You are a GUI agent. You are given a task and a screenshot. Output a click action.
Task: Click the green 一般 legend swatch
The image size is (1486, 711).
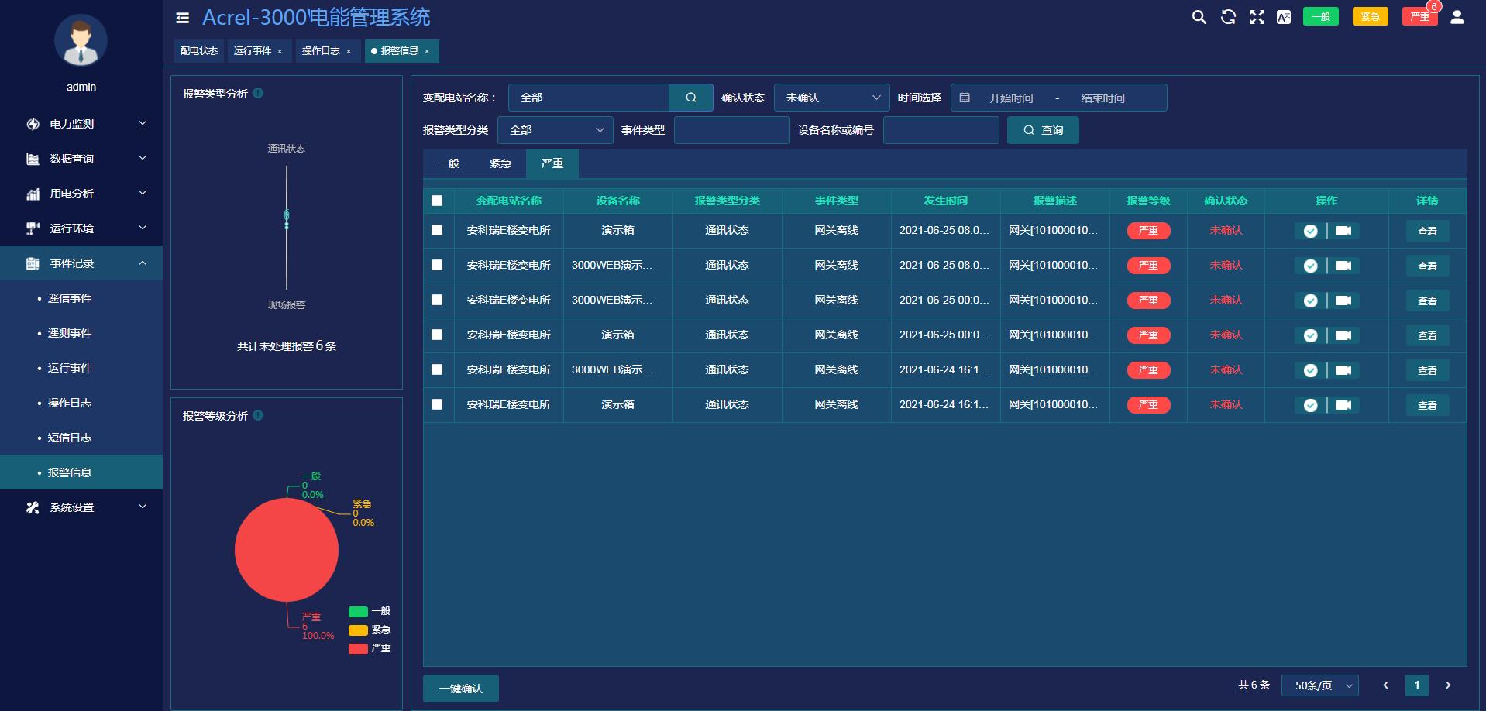click(358, 611)
